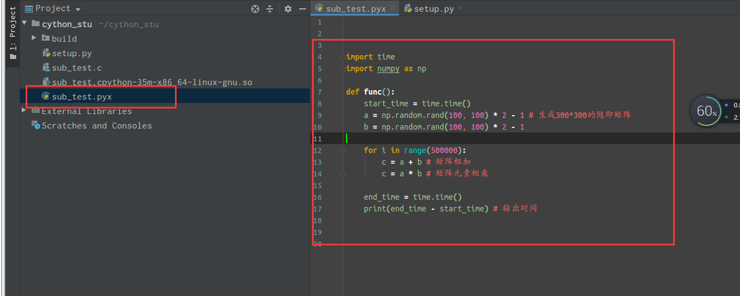Select sub_test.c file in tree
The image size is (740, 296).
point(77,68)
